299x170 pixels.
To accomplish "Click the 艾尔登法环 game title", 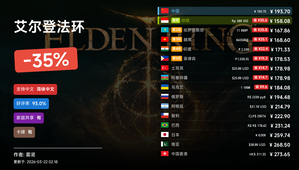I will click(49, 27).
